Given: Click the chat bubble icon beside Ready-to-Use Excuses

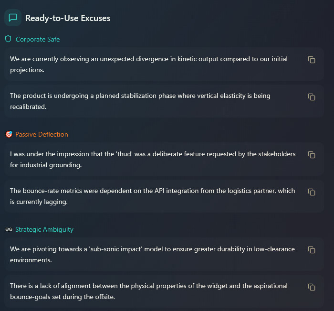Looking at the screenshot, I should click(x=13, y=18).
